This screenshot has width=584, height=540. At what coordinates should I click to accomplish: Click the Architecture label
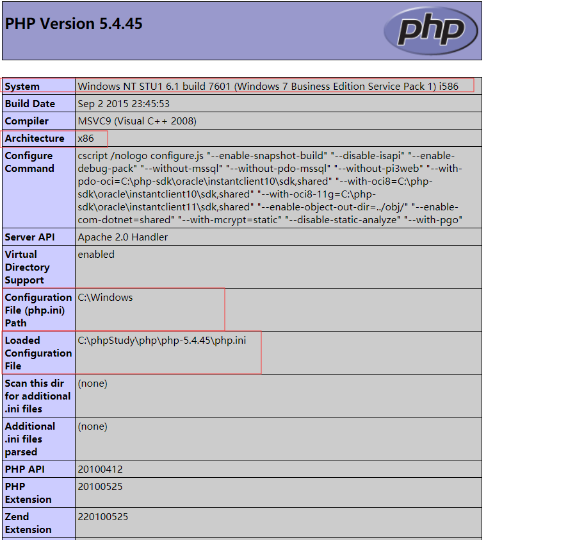point(35,139)
